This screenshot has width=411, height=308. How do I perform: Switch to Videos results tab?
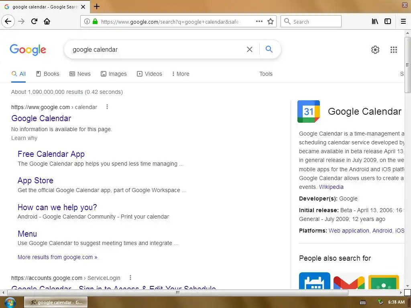[x=149, y=74]
